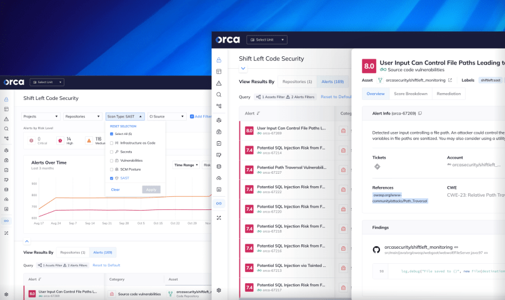Click the 14 High risk level tile

(66, 141)
